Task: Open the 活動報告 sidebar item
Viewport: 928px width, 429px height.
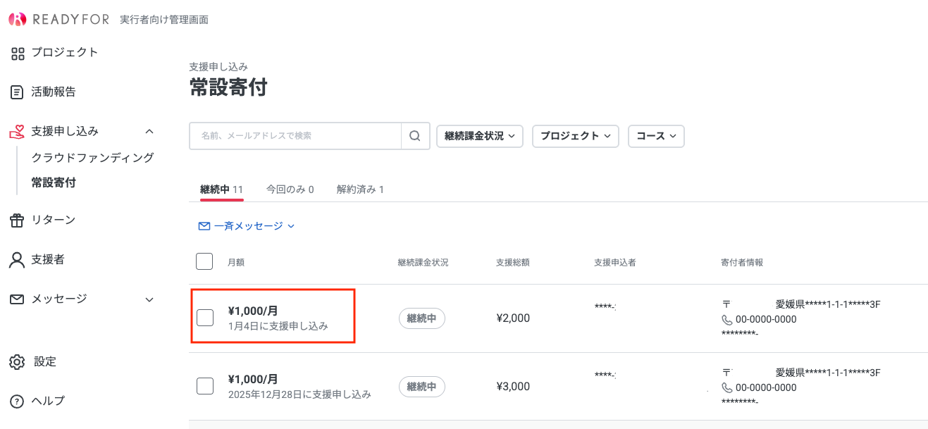Action: tap(54, 92)
